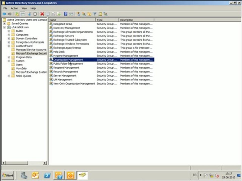The image size is (242, 181).
Task: Click the Create New User icon
Action: 78,14
